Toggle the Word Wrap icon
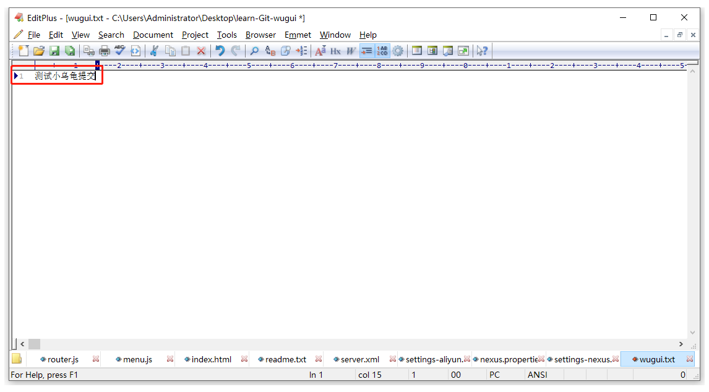 click(x=351, y=51)
